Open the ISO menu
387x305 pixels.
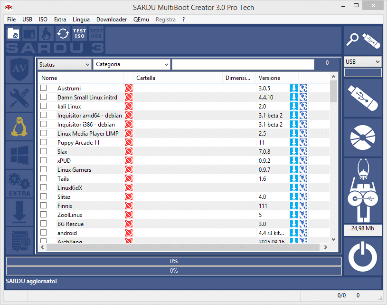(43, 20)
